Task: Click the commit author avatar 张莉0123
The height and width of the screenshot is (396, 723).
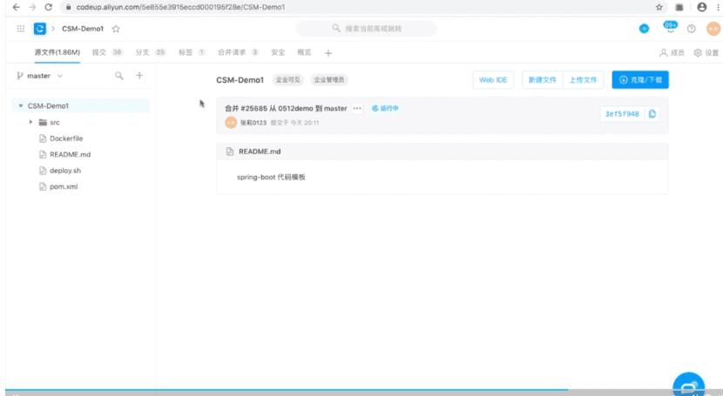Action: [231, 123]
